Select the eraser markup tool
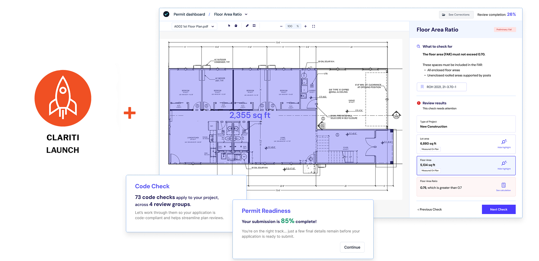The image size is (539, 261). click(247, 26)
